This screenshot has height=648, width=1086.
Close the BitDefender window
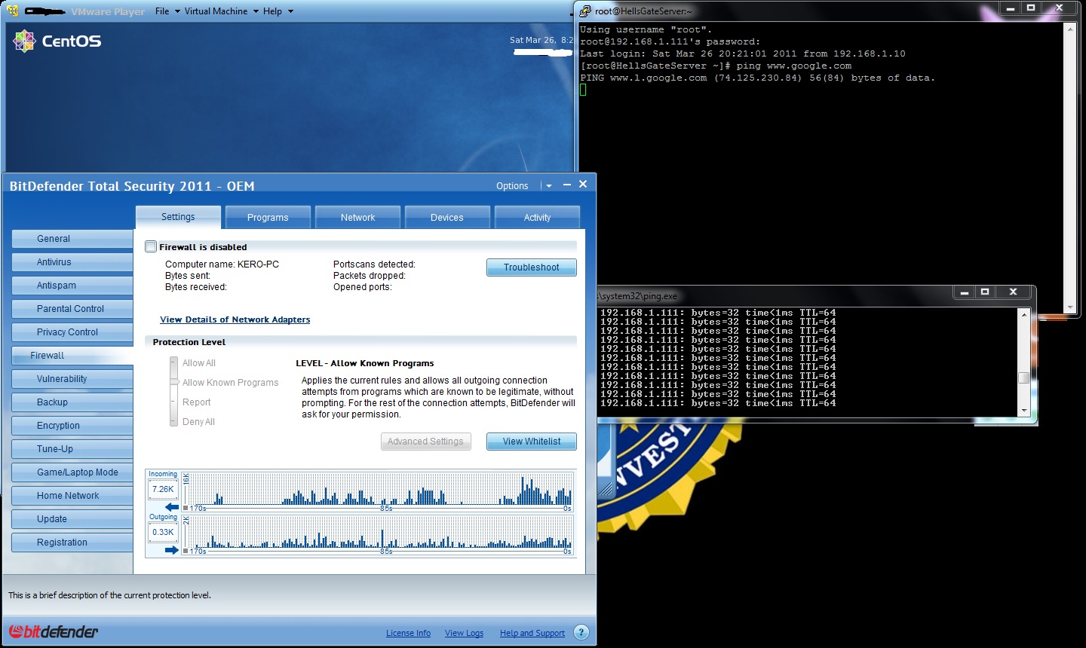583,184
